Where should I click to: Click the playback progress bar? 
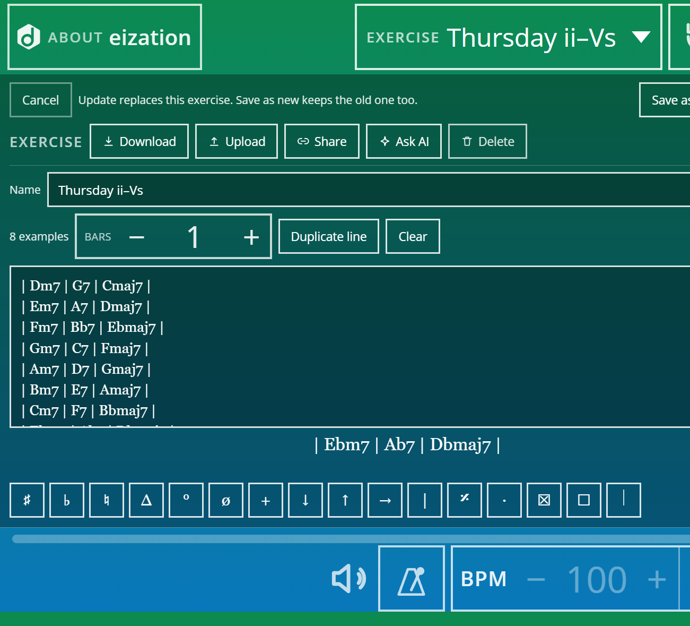[351, 539]
